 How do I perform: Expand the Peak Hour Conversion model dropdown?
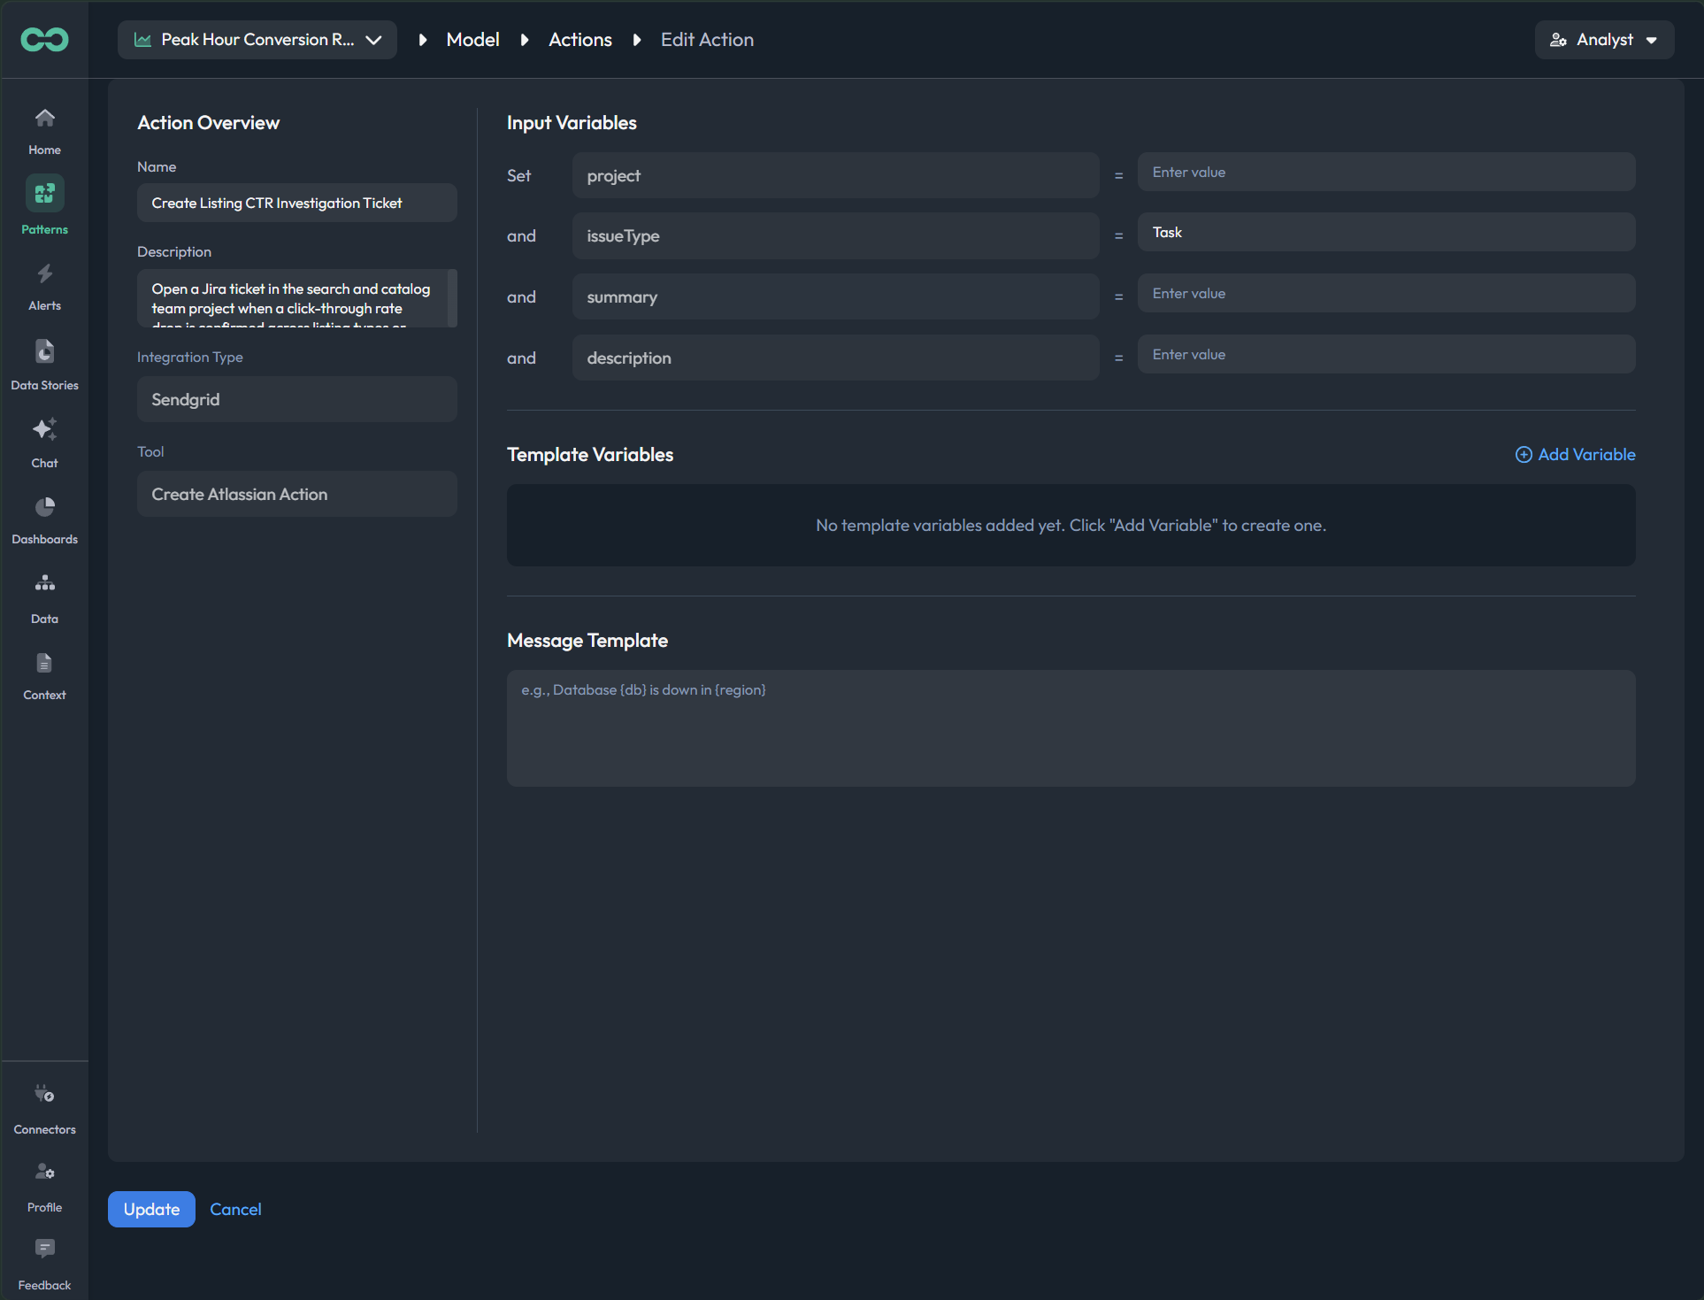pos(257,40)
